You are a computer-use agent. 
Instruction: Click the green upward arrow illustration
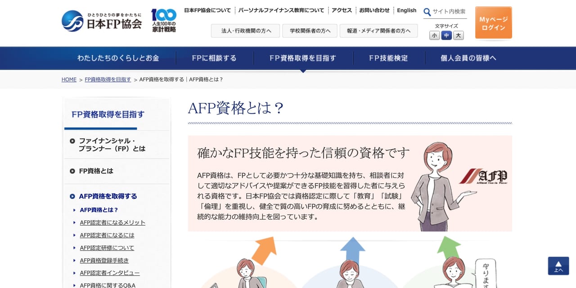pyautogui.click(x=449, y=248)
